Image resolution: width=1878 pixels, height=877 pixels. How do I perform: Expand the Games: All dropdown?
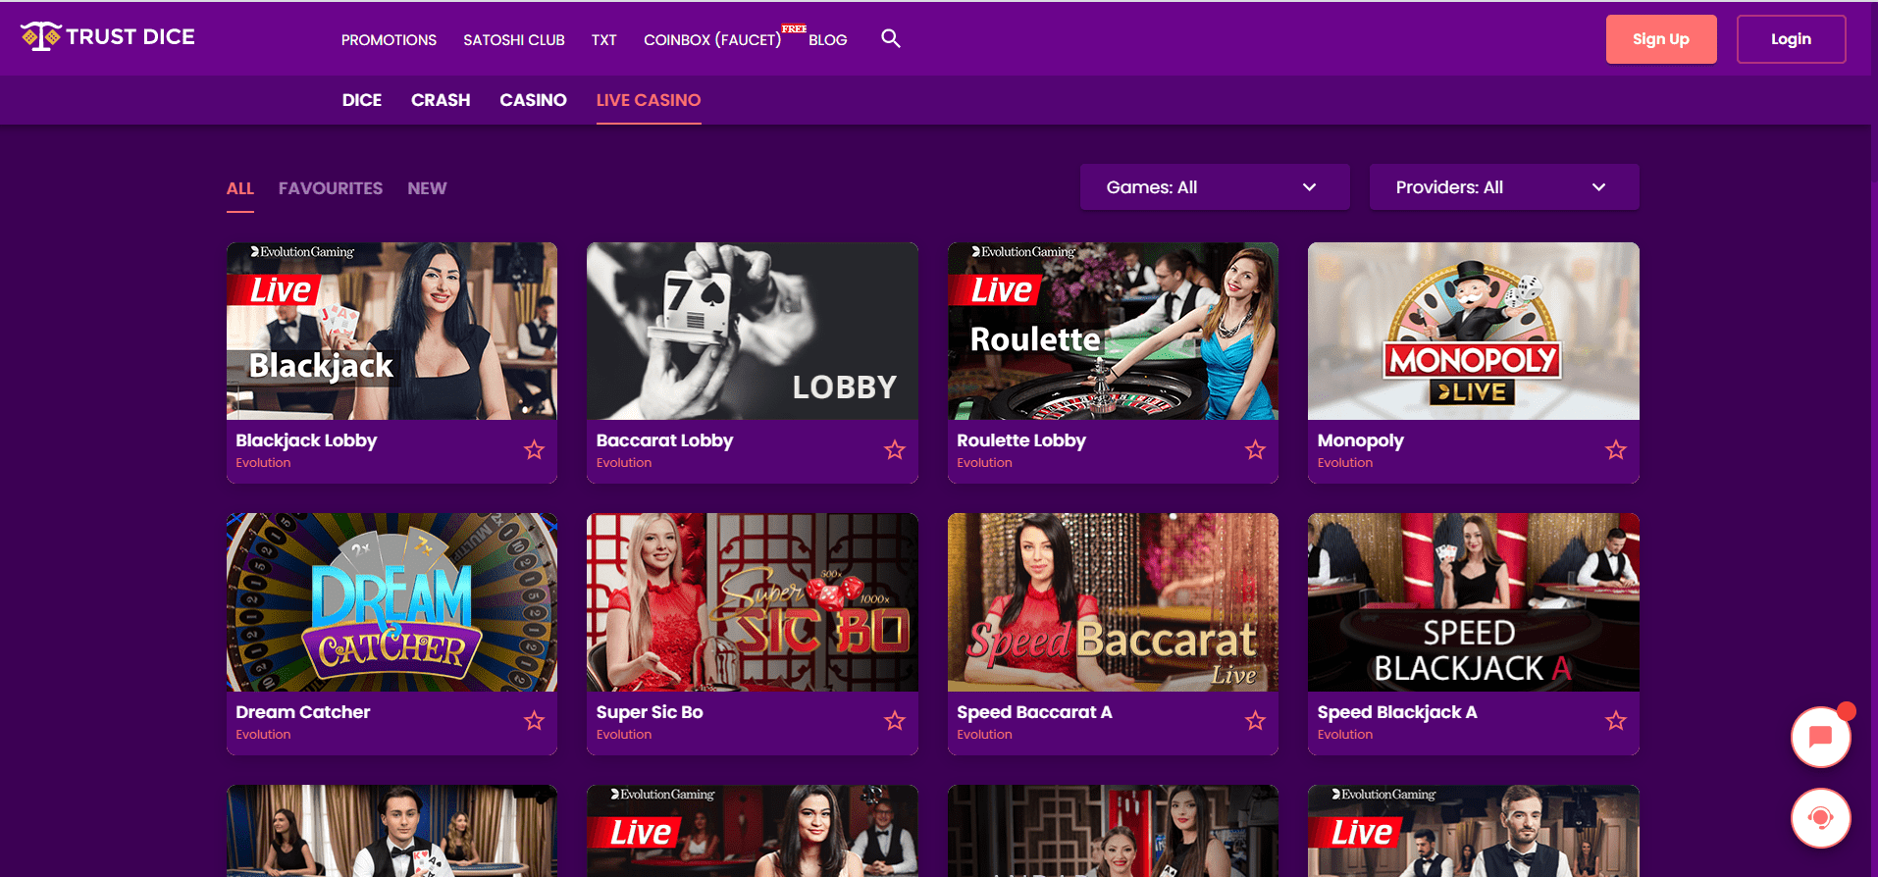pyautogui.click(x=1214, y=187)
